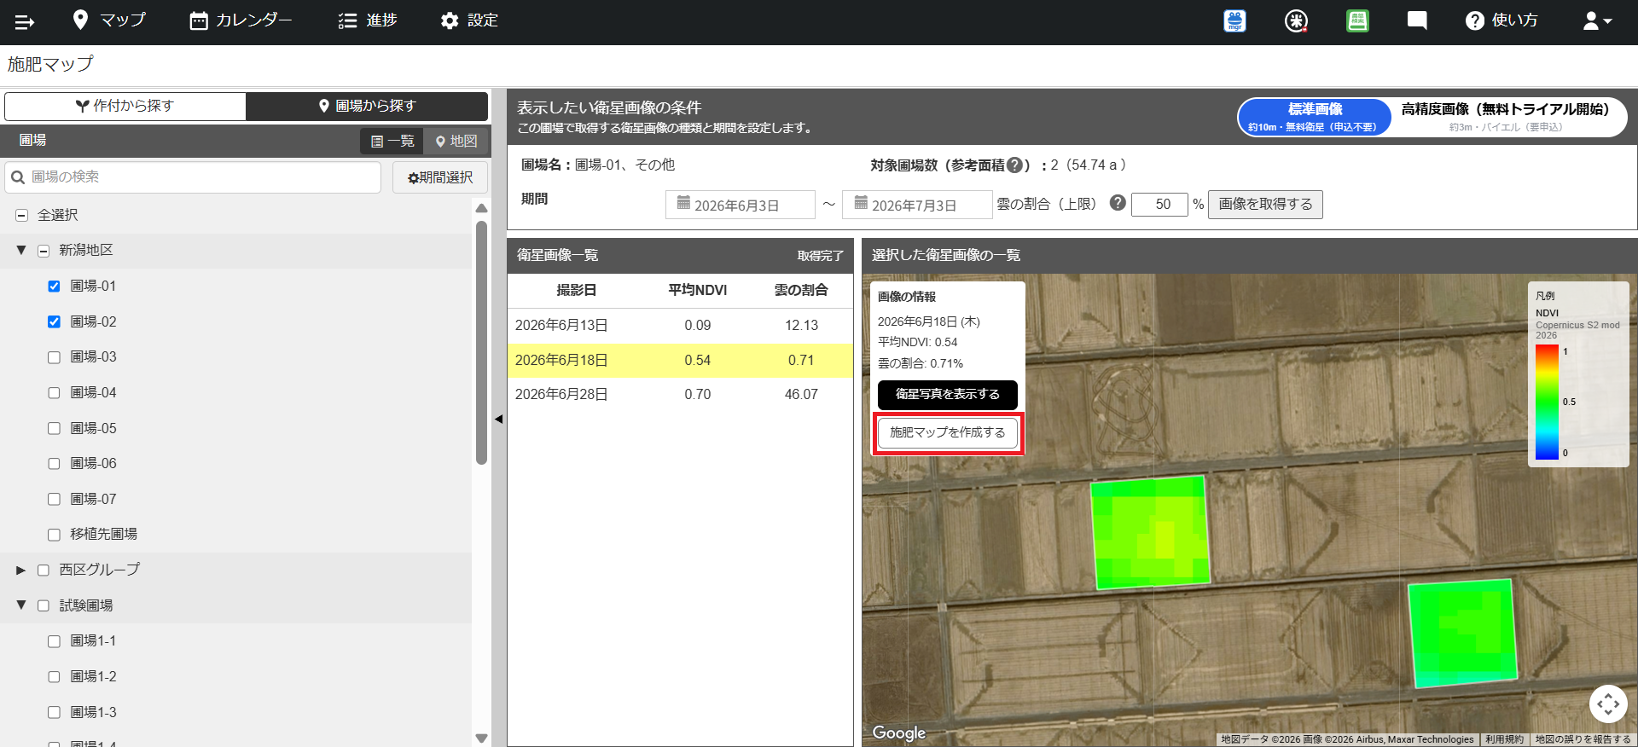Screen dimensions: 1638x747
Task: Check 試験圃場 group checkbox
Action: (x=44, y=605)
